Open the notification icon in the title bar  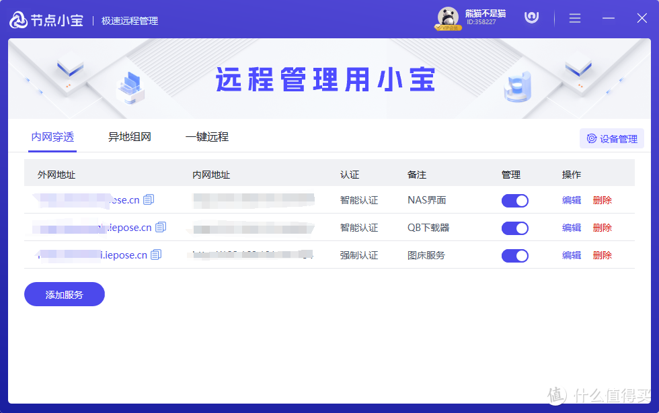(x=531, y=17)
